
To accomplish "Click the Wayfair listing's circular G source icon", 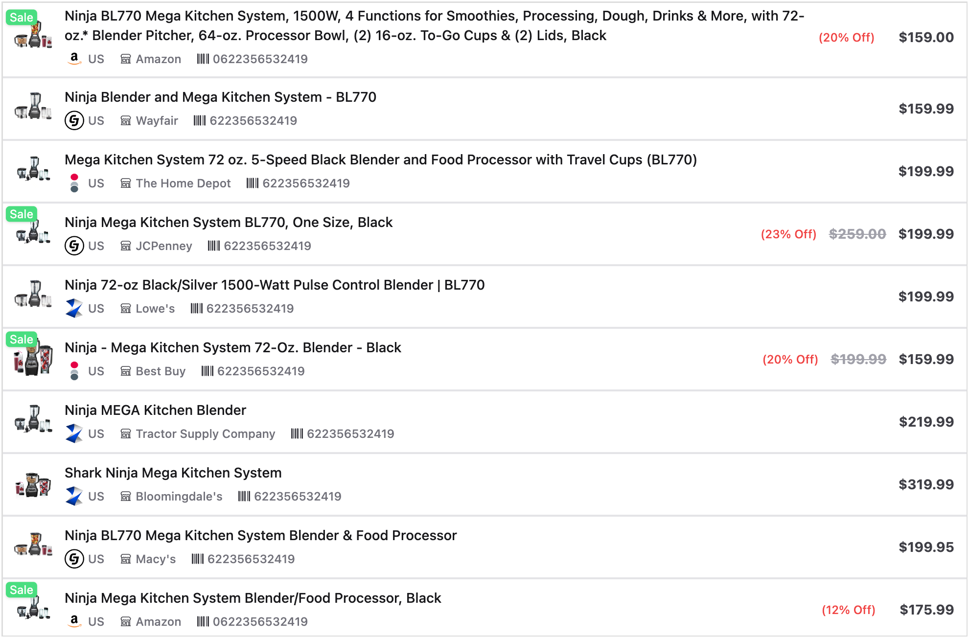I will coord(74,120).
